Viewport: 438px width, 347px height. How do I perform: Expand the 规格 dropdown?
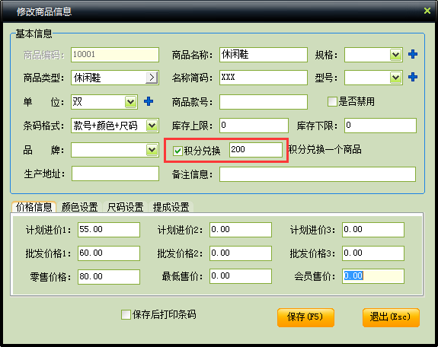(395, 55)
